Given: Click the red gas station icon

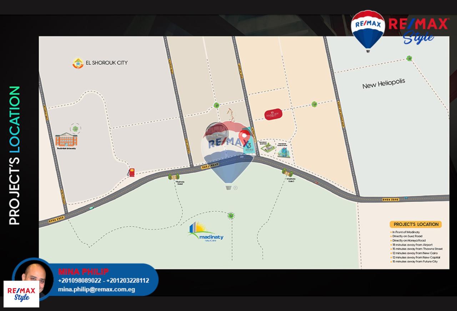Looking at the screenshot, I should (x=132, y=172).
